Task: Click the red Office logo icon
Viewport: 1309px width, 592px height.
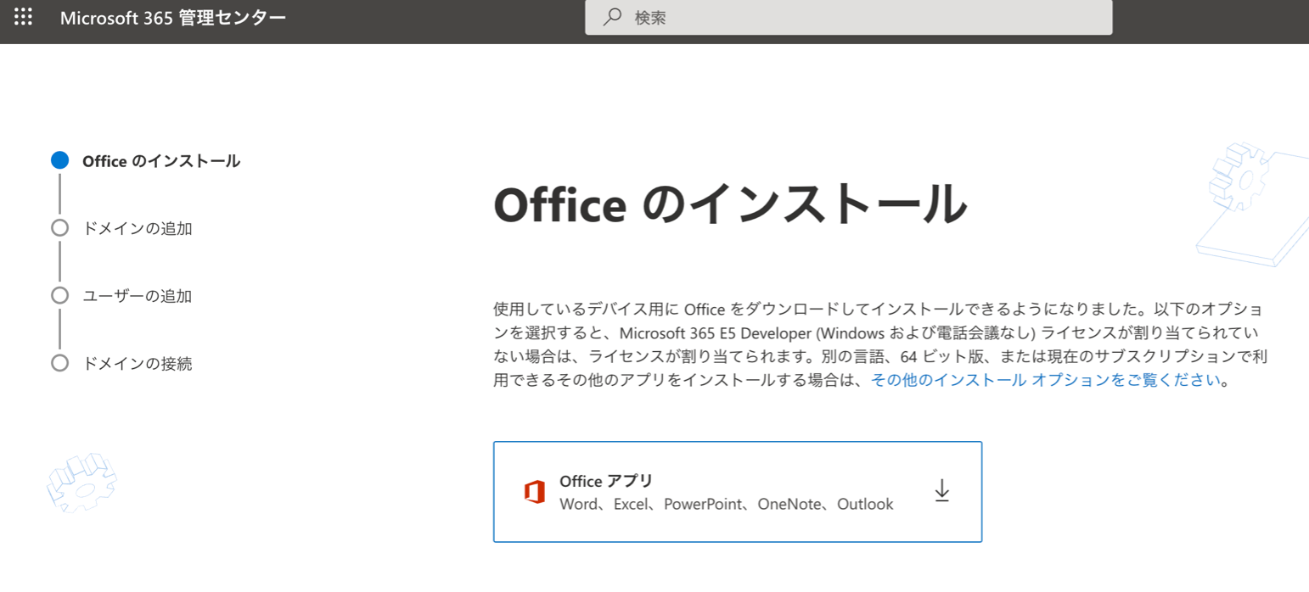Action: point(534,492)
